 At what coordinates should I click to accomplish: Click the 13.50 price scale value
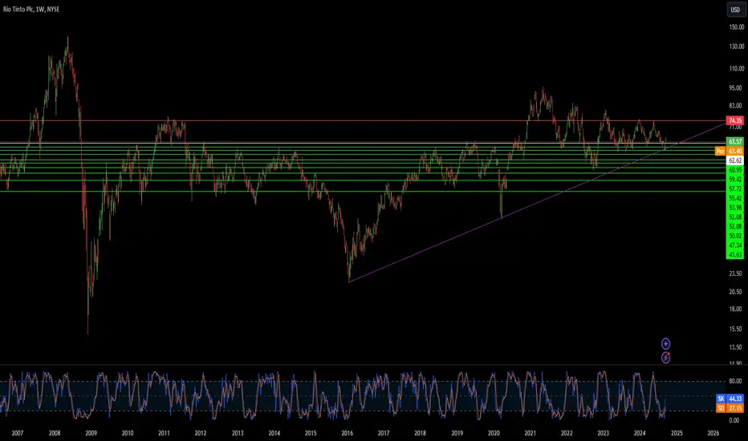[735, 347]
